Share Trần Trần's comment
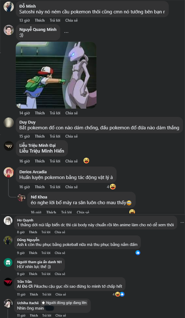This screenshot has height=318, width=185. click(61, 294)
